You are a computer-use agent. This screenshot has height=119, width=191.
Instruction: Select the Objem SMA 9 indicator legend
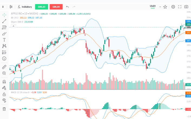coord(17,22)
